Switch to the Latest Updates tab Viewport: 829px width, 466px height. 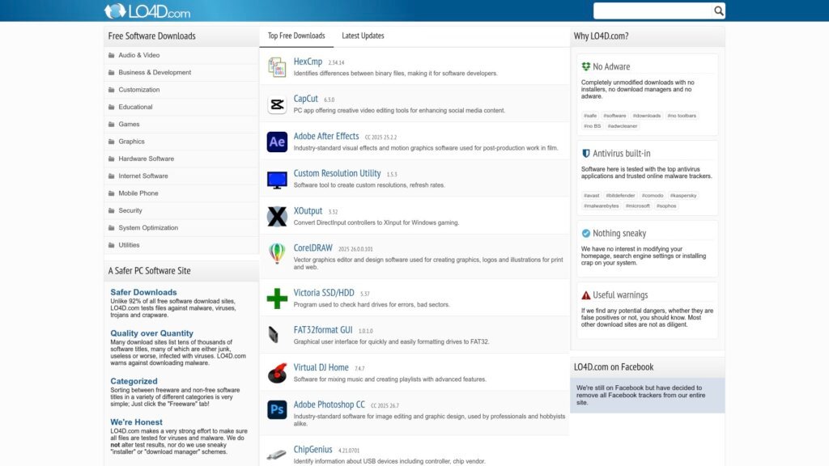coord(363,36)
